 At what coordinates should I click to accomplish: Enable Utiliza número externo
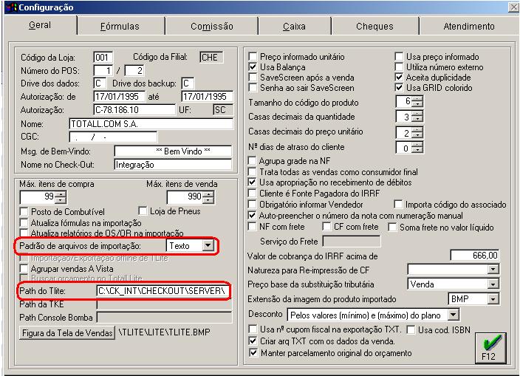point(399,67)
